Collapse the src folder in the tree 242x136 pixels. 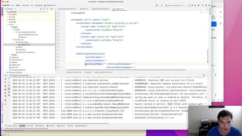pos(7,25)
